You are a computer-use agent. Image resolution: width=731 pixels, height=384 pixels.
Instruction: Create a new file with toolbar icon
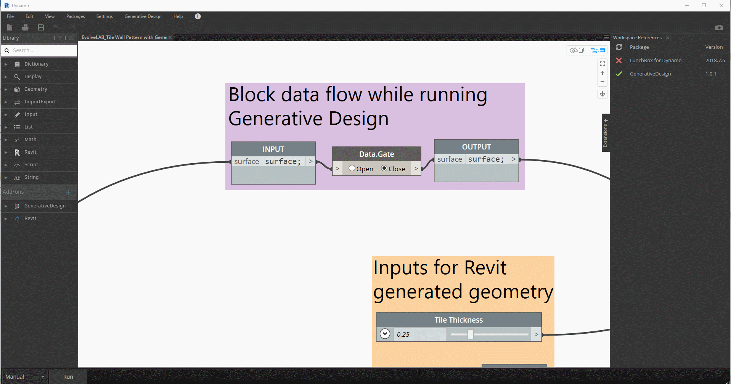pyautogui.click(x=10, y=27)
